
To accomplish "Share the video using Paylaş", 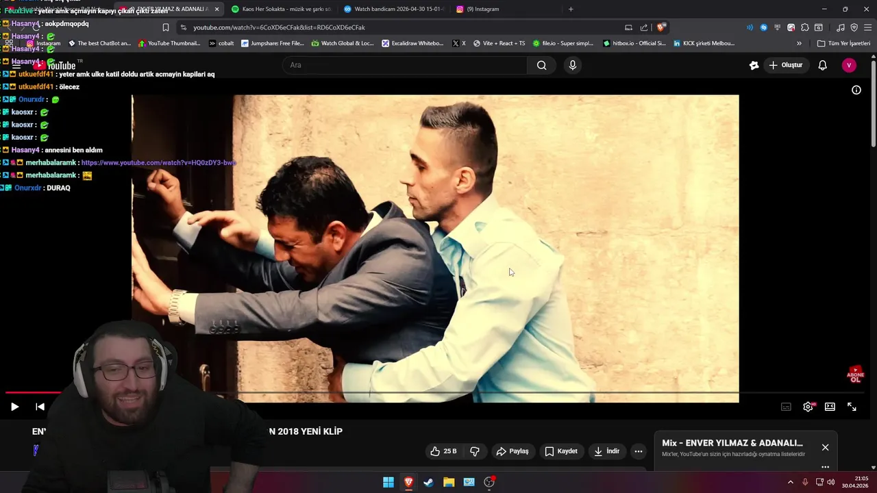I will click(512, 451).
